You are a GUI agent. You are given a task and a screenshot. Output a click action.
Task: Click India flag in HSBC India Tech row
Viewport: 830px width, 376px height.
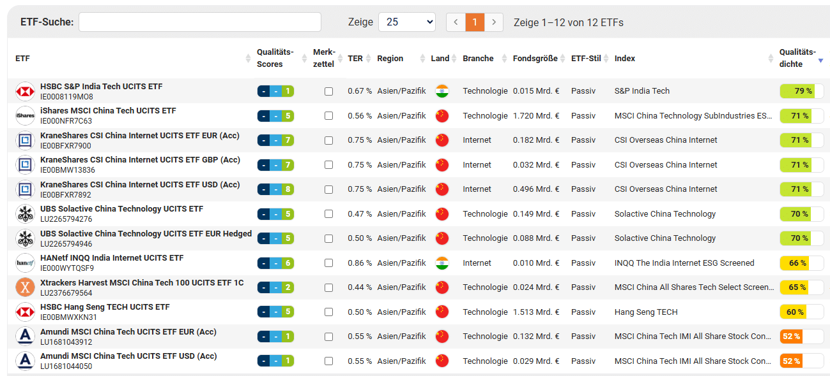(442, 91)
